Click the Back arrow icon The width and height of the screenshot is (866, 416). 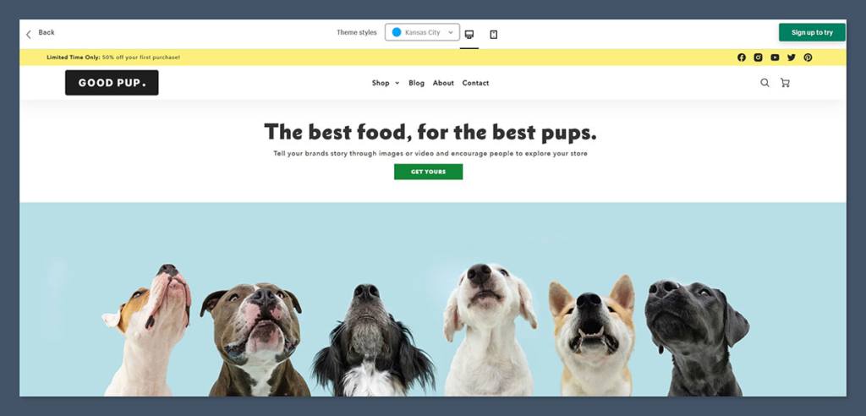[x=28, y=35]
